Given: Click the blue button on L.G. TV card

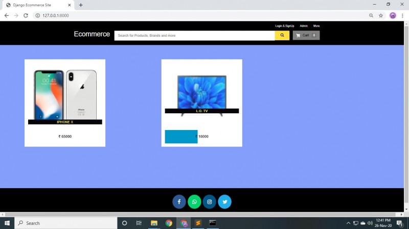Looking at the screenshot, I should coord(181,137).
